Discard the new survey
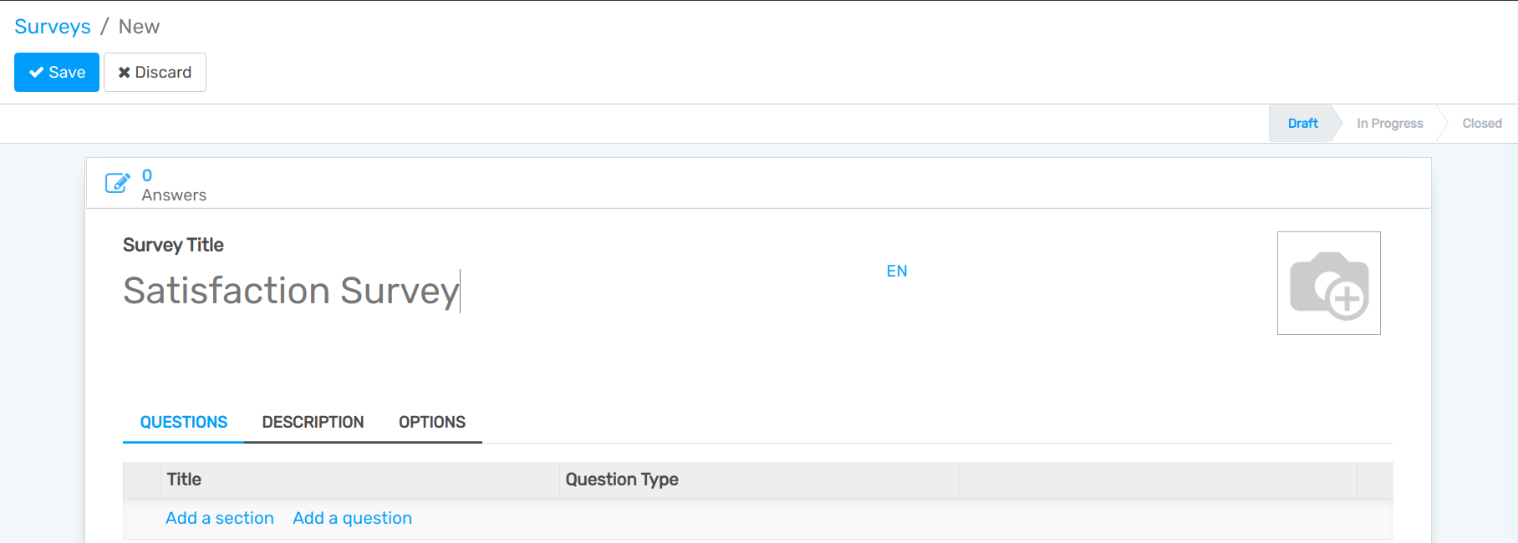1518x543 pixels. pos(155,72)
